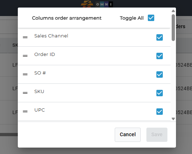Click the SO # row label
The height and width of the screenshot is (154, 192).
pyautogui.click(x=40, y=73)
